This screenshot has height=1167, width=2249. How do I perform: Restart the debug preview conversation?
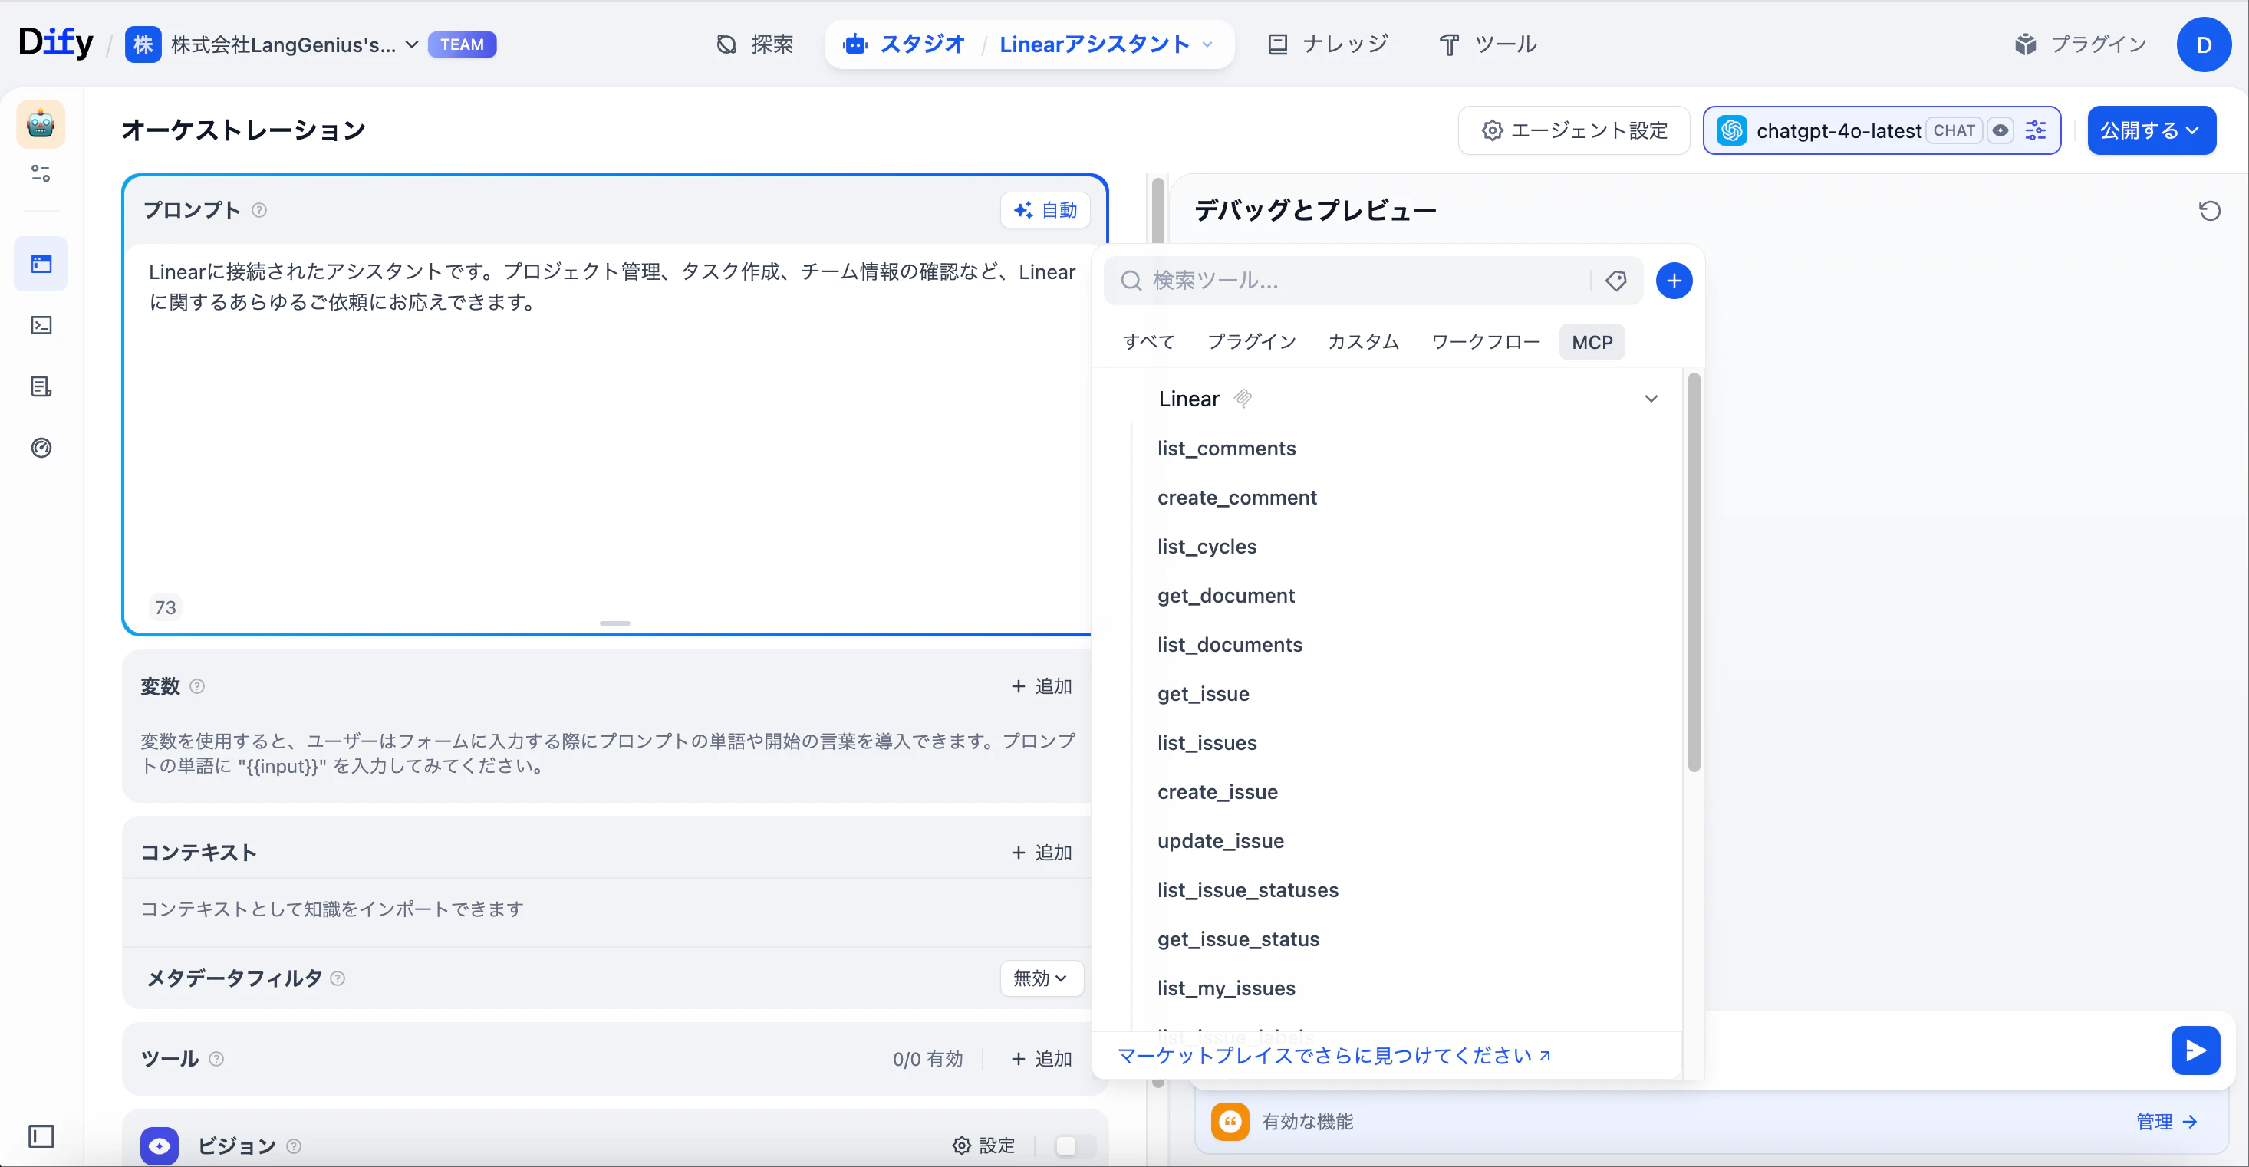coord(2210,210)
